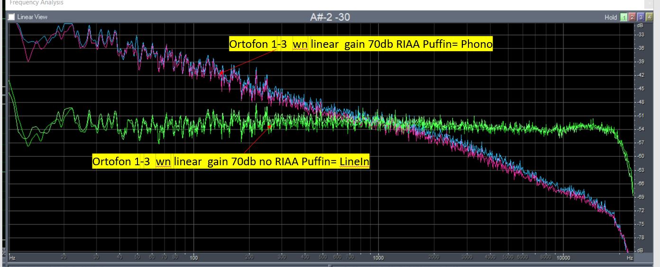Click the 100 Hz frequency axis label

pyautogui.click(x=193, y=258)
